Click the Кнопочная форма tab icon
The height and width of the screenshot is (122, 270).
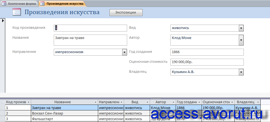[4, 4]
